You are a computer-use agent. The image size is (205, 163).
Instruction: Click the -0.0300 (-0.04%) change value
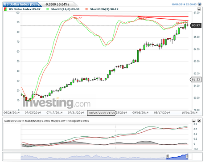pos(57,4)
